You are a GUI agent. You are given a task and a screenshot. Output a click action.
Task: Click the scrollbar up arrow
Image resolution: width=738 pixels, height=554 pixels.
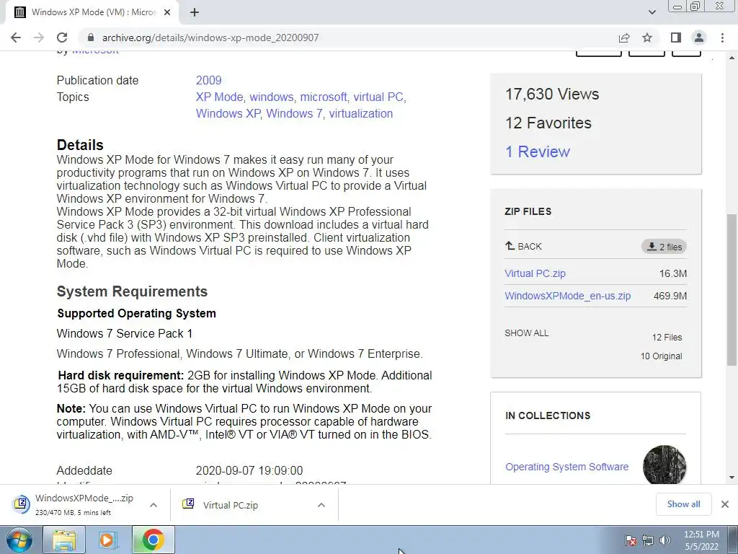pos(732,58)
